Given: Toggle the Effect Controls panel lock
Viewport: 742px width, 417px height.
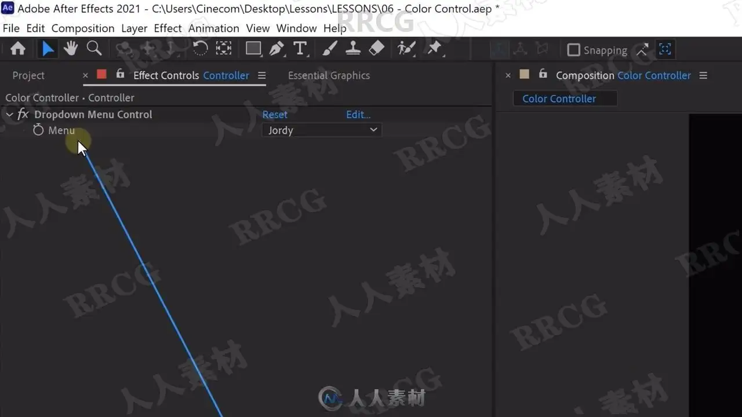Looking at the screenshot, I should click(120, 74).
